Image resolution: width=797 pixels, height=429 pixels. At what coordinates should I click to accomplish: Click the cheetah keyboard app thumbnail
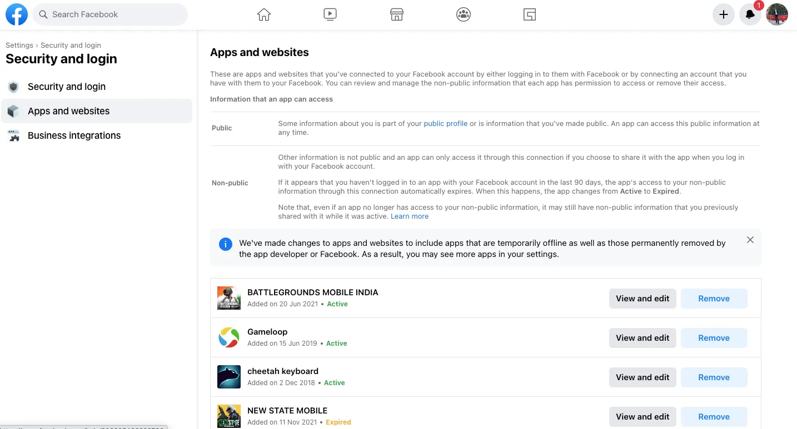[x=229, y=377]
